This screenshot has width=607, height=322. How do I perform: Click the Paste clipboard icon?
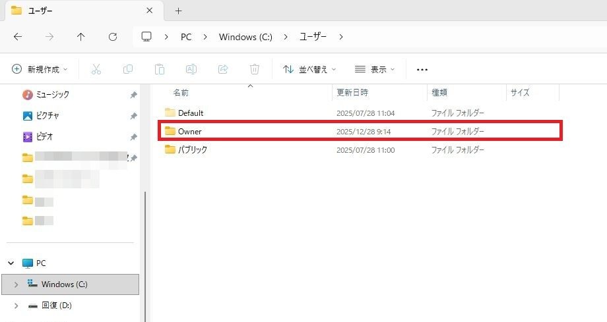159,69
